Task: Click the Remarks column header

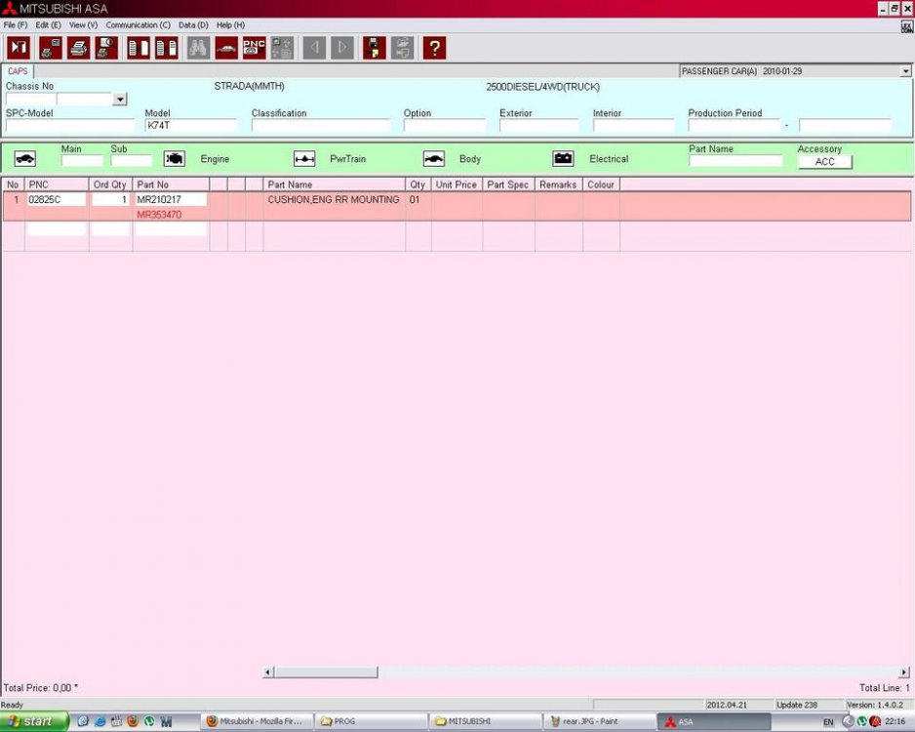Action: [558, 184]
